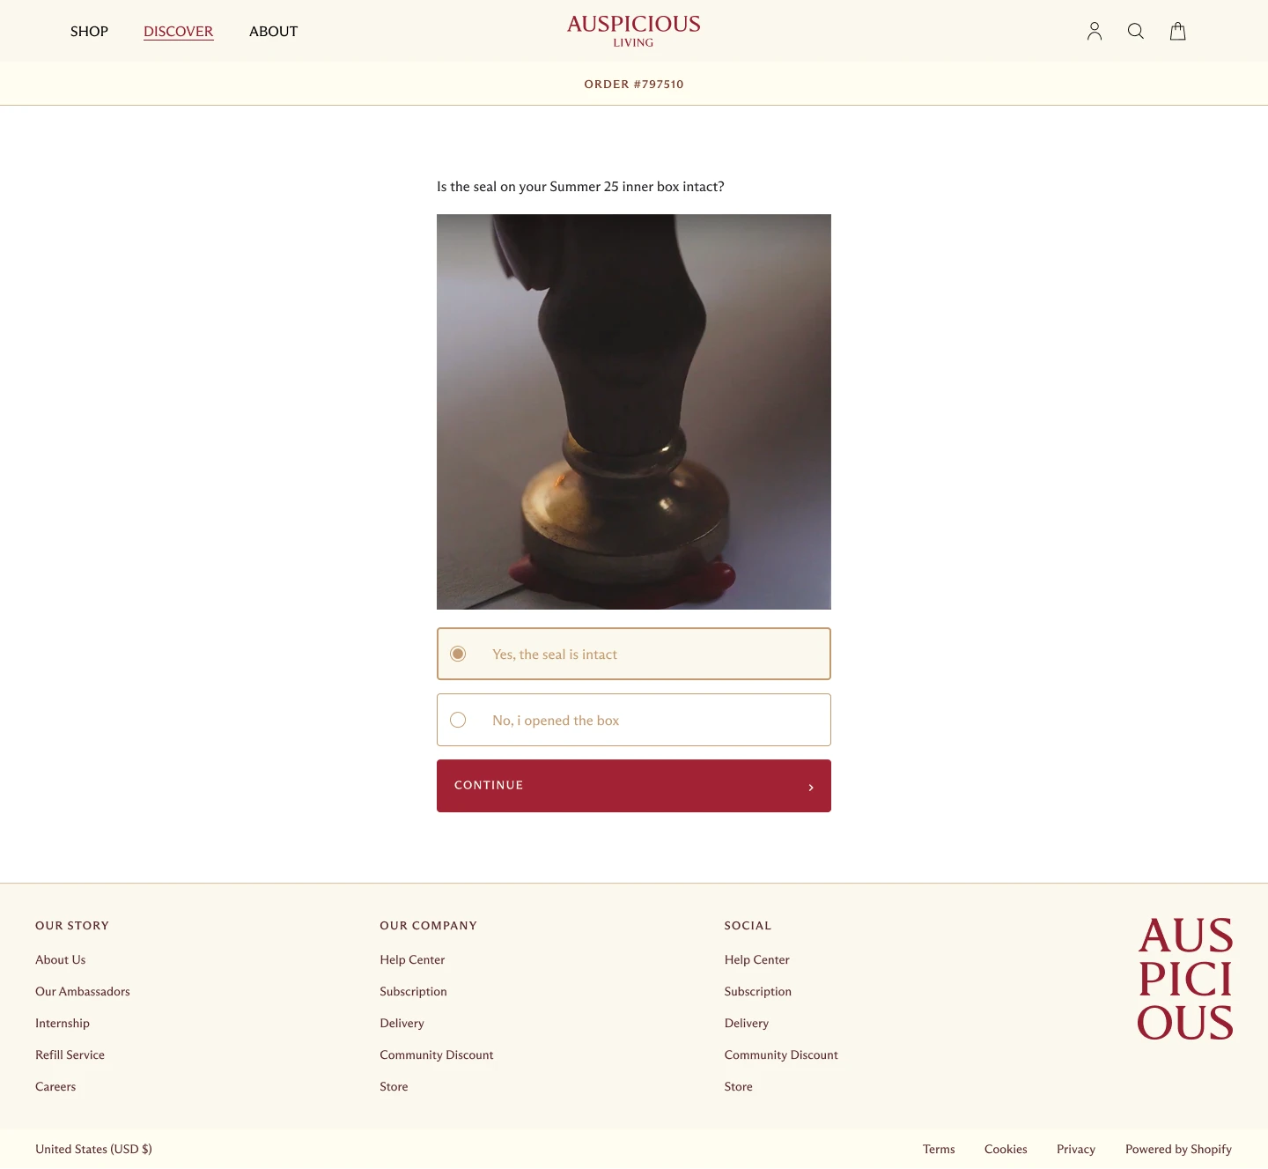Open the Our Ambassadors link
Screen dimensions: 1268x1169
click(83, 991)
